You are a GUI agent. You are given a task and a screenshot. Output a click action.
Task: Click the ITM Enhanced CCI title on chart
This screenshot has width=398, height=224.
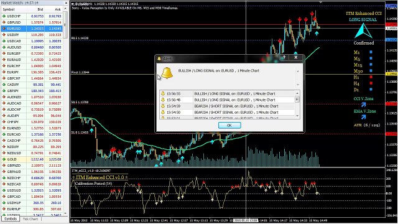click(x=364, y=14)
